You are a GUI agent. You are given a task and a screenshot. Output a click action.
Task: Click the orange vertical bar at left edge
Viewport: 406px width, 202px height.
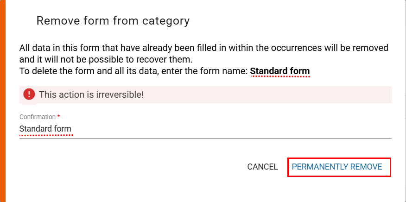click(x=2, y=101)
